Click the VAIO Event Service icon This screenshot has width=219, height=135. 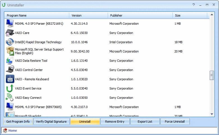[10, 88]
